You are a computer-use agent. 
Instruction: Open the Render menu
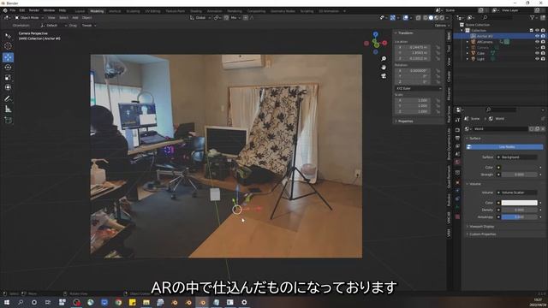coord(34,11)
